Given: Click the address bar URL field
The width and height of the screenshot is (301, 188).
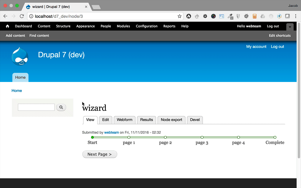Looking at the screenshot, I should pyautogui.click(x=105, y=16).
